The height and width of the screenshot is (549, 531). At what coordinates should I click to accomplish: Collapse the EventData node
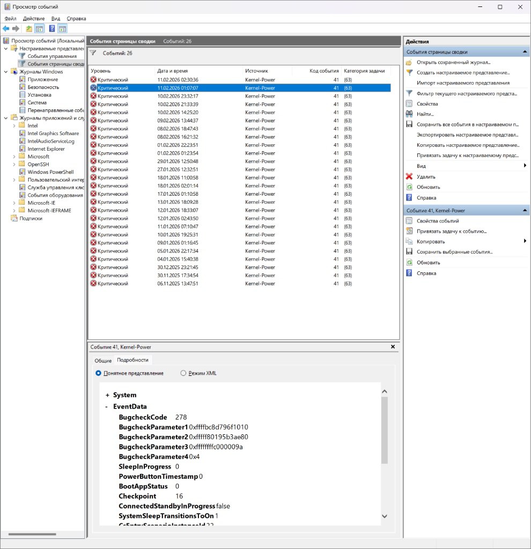[107, 407]
